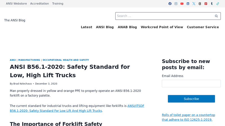Open the Threads social icon
The width and height of the screenshot is (225, 126).
coord(200,4)
